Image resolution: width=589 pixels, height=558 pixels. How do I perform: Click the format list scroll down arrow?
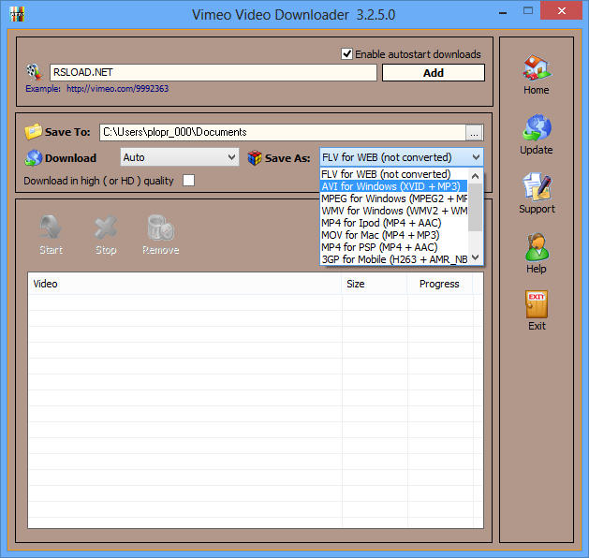pyautogui.click(x=475, y=257)
